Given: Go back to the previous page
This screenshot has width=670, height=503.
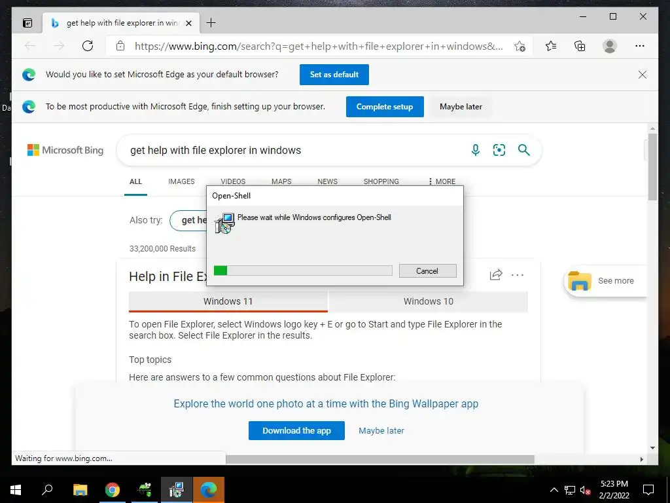Looking at the screenshot, I should click(30, 46).
